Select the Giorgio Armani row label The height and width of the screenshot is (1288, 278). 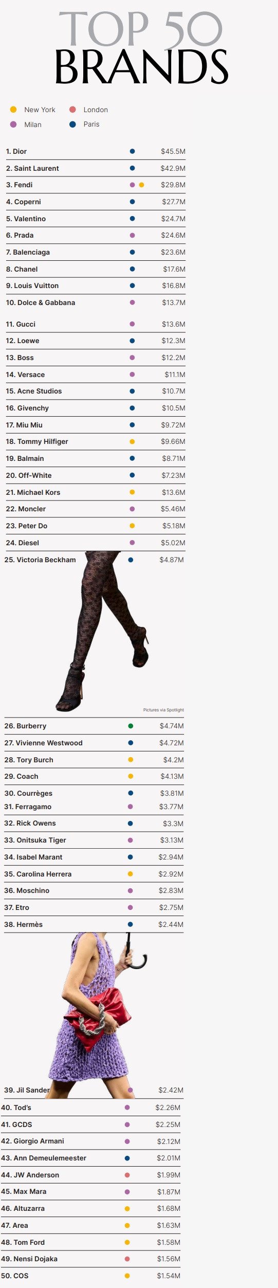[x=32, y=1141]
